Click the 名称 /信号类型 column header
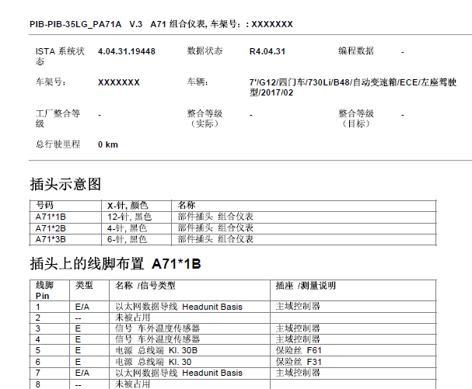Viewport: 472px width, 389px height. (x=145, y=286)
